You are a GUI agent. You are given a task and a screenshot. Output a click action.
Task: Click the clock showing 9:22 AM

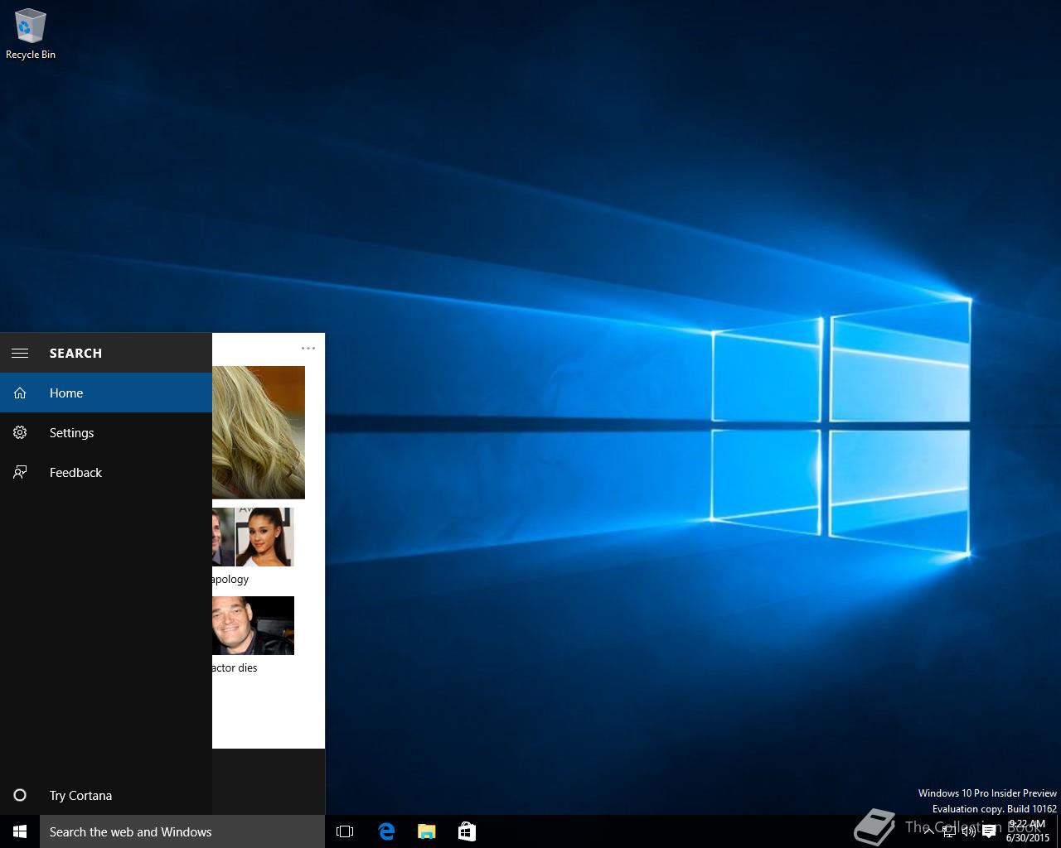[1028, 831]
